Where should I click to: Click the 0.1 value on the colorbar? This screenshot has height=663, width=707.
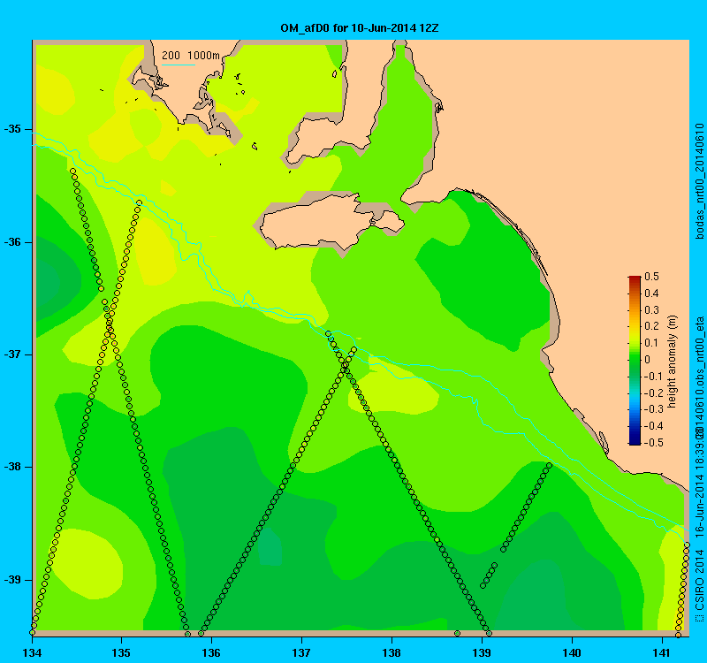click(x=651, y=343)
